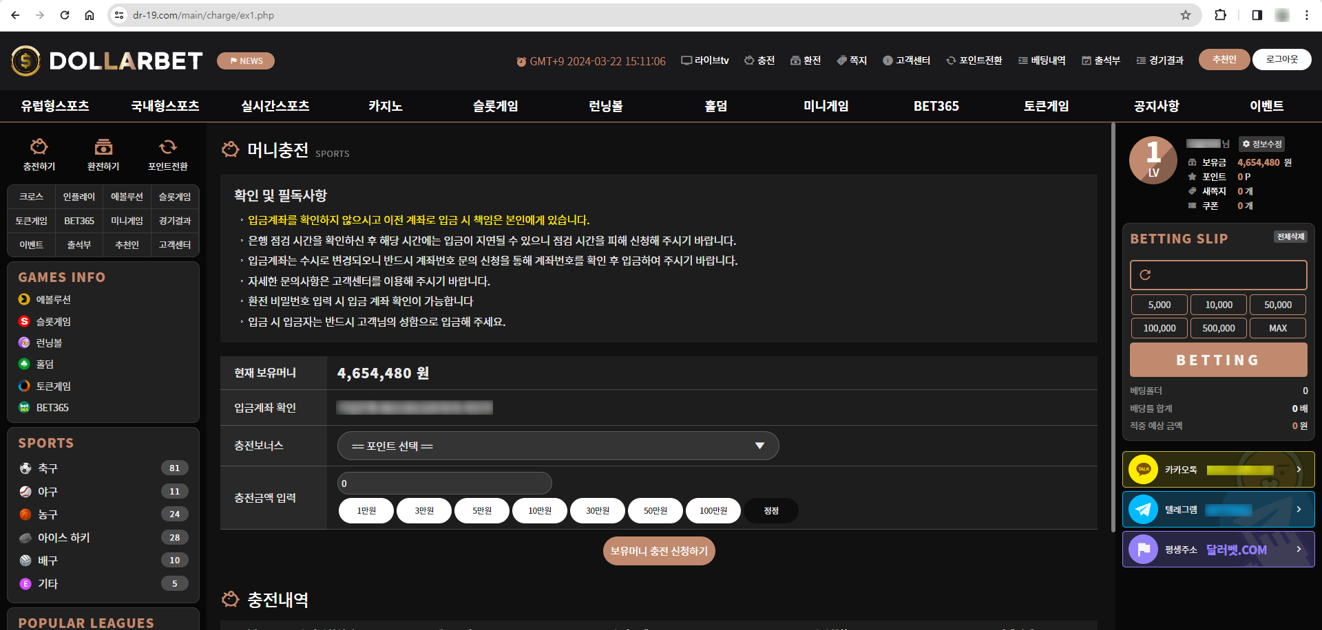Click the 정정 reset button
Screen dimensions: 1322x630
coord(771,511)
